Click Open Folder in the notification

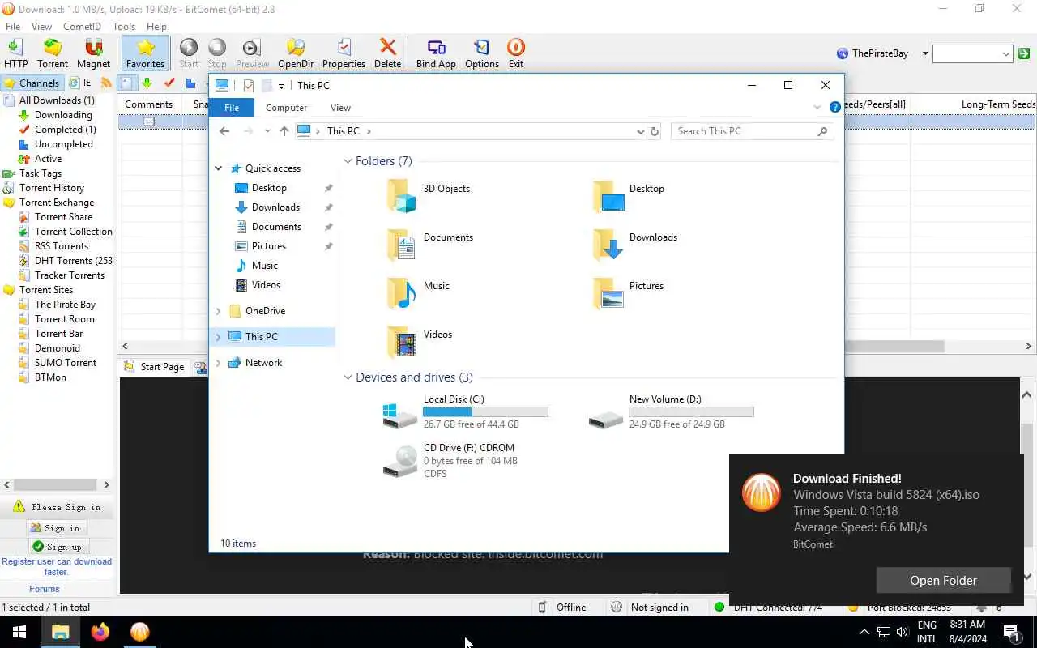(x=943, y=580)
